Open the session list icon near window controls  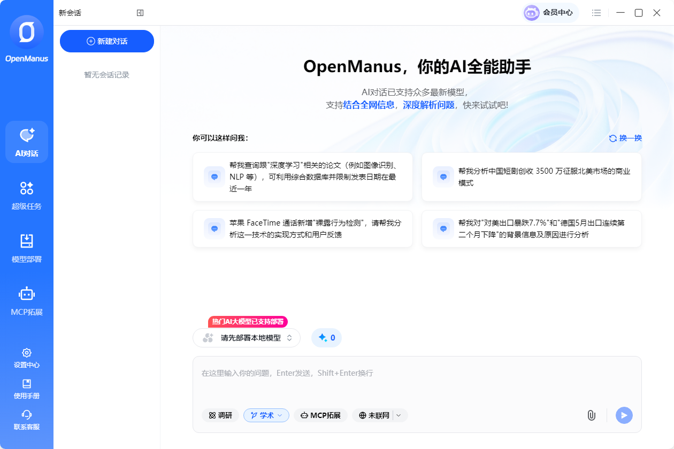point(596,12)
